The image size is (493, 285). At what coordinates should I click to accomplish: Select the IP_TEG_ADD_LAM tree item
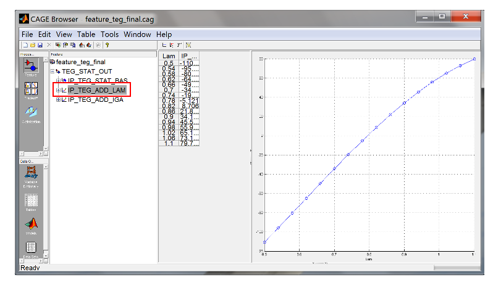[97, 90]
